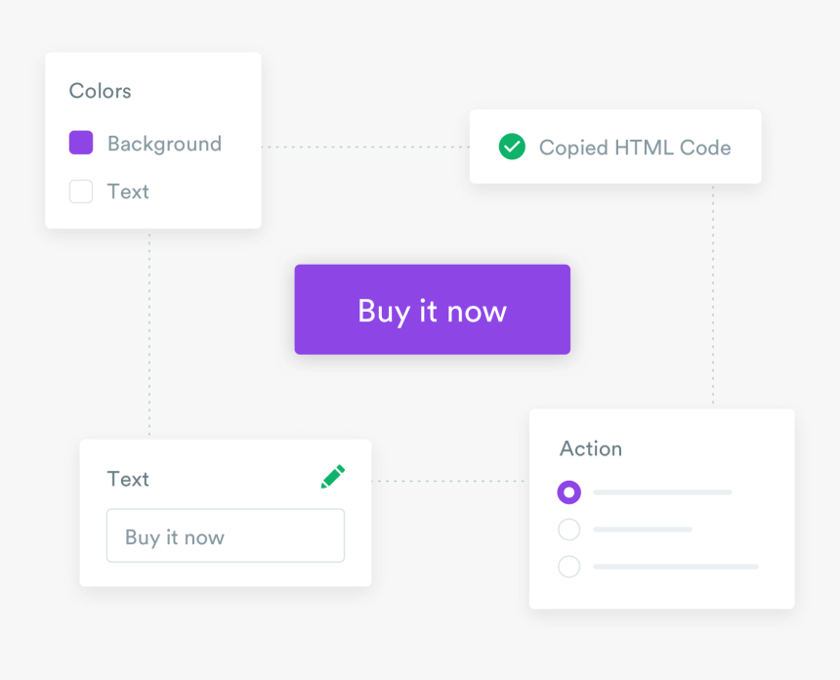Click the purple Buy it now button

pos(432,309)
